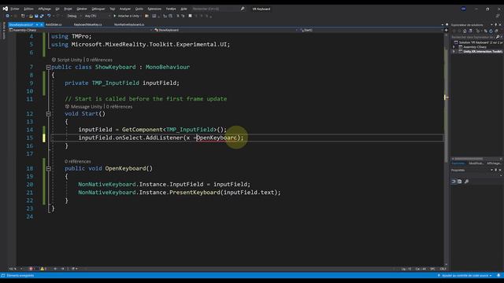Pin the Propriétés panel
This screenshot has height=283, width=504.
click(x=495, y=170)
